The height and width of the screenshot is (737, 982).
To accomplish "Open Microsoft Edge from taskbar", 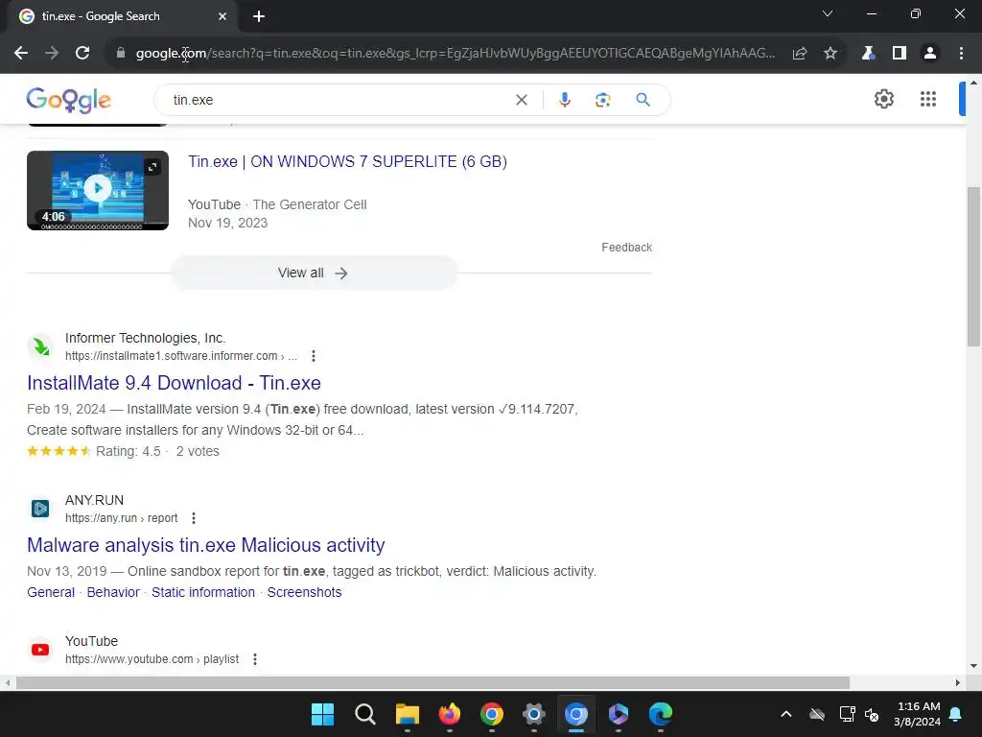I will pyautogui.click(x=660, y=714).
